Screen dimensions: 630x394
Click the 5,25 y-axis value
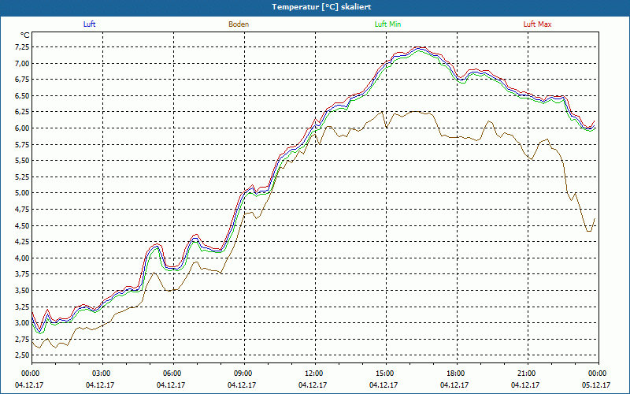click(x=22, y=177)
